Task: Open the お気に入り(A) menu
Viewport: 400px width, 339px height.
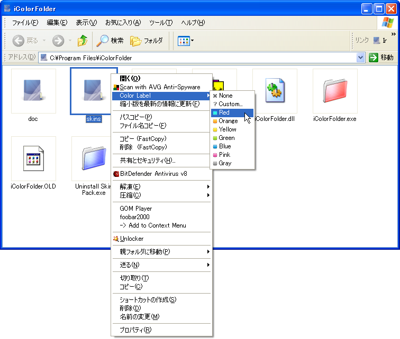Action: point(123,23)
